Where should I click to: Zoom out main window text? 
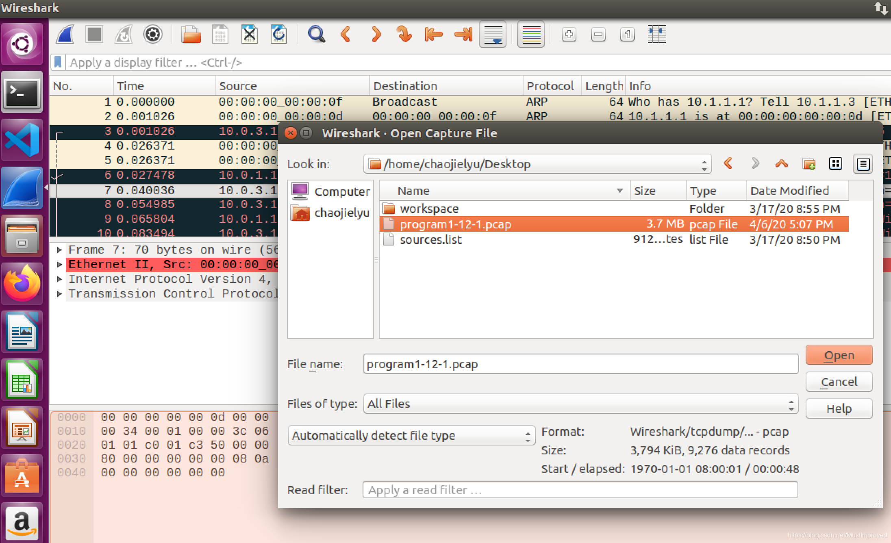598,34
